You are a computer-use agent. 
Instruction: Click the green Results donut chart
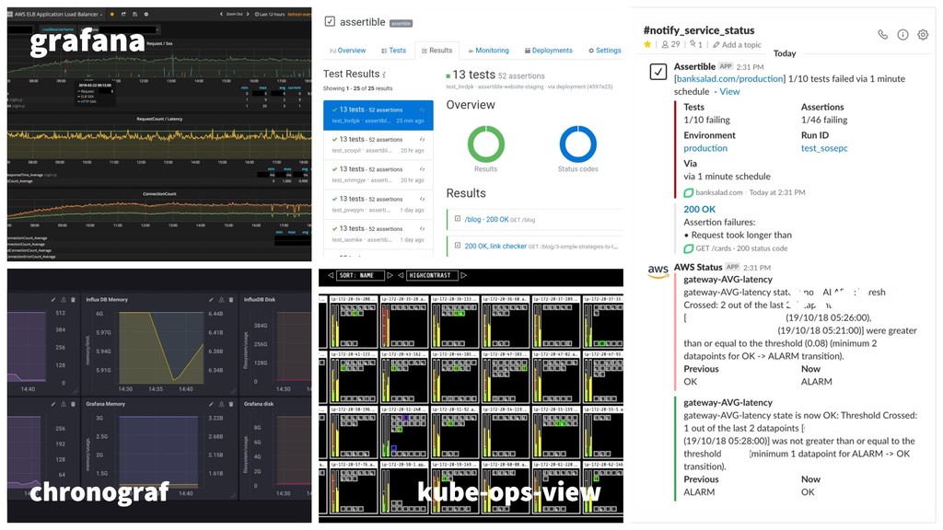[486, 144]
